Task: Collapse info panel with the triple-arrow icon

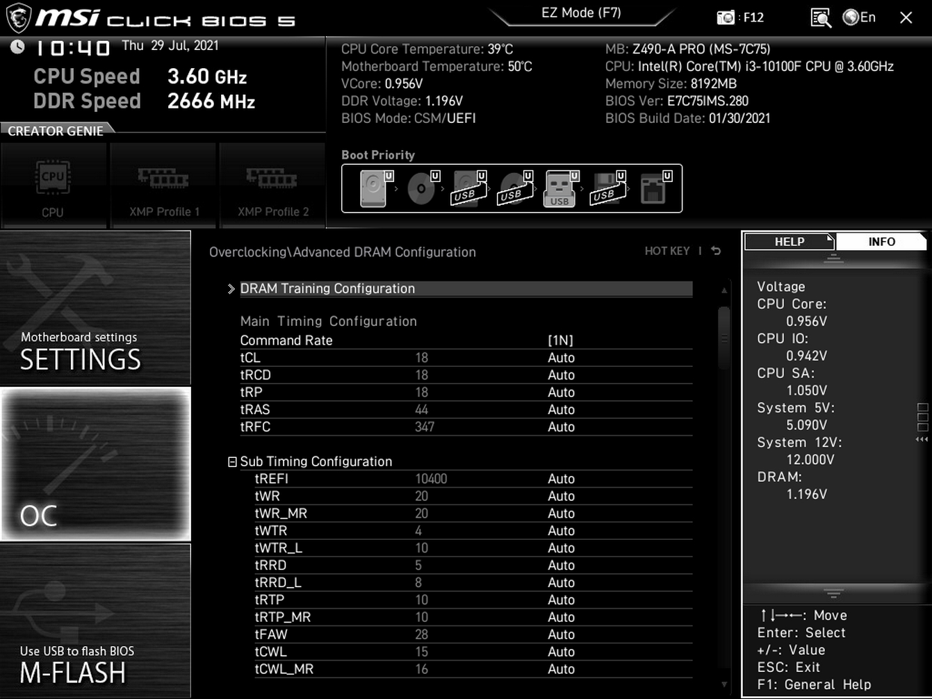Action: [x=922, y=439]
